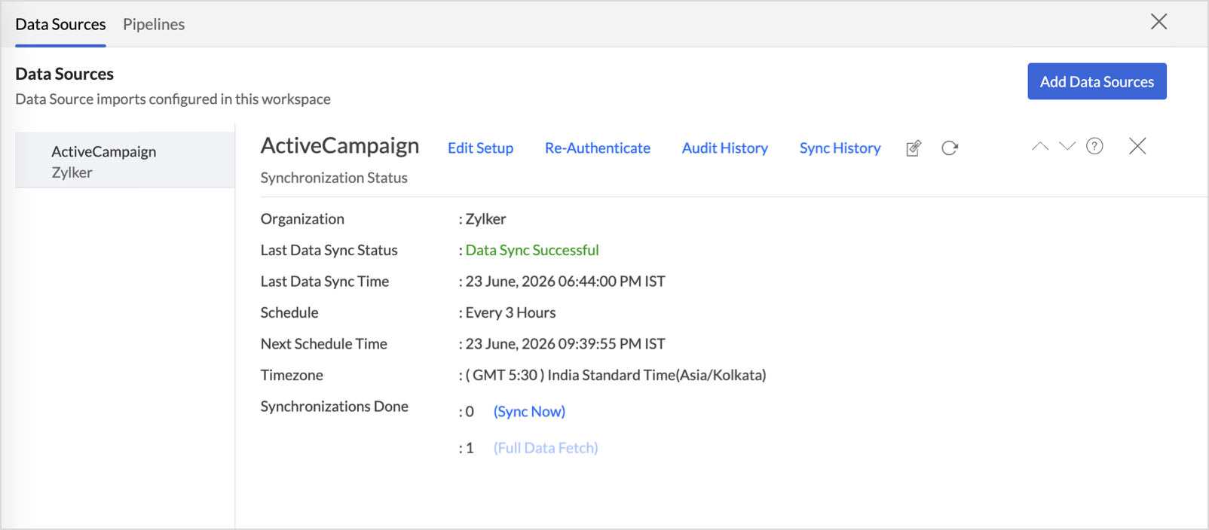
Task: Click the edit pencil icon beside Sync History
Action: (914, 148)
